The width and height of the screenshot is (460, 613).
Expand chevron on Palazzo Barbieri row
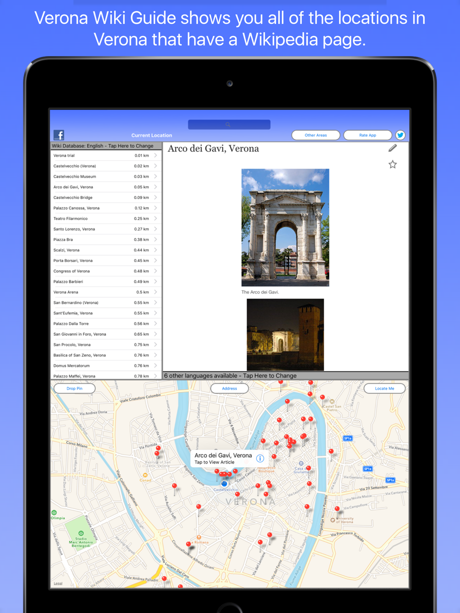(155, 282)
